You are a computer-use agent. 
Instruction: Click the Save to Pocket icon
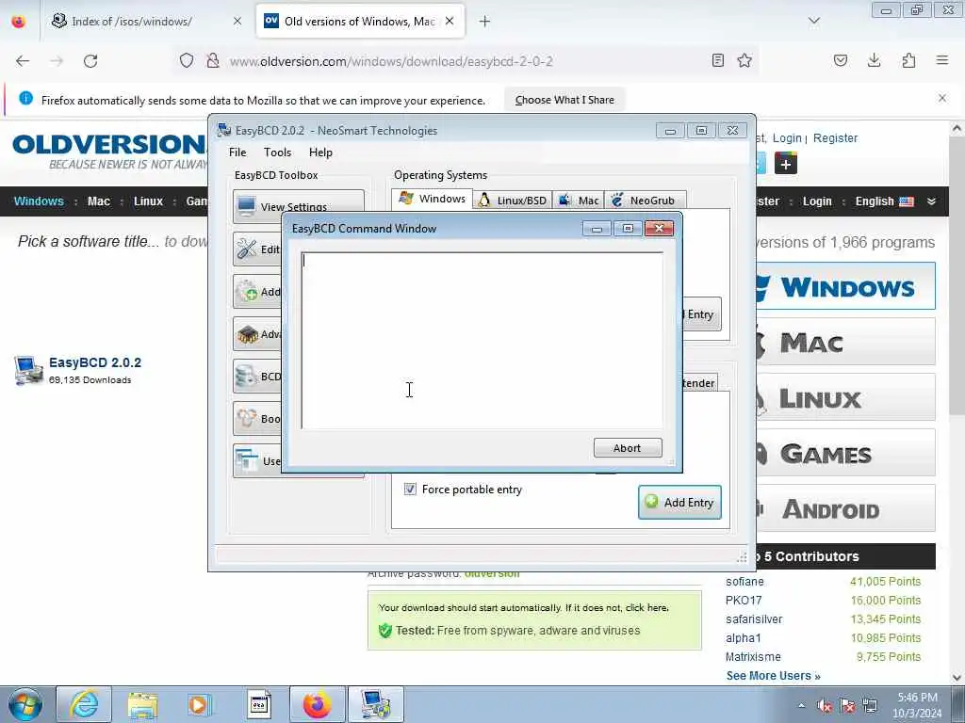pos(840,60)
